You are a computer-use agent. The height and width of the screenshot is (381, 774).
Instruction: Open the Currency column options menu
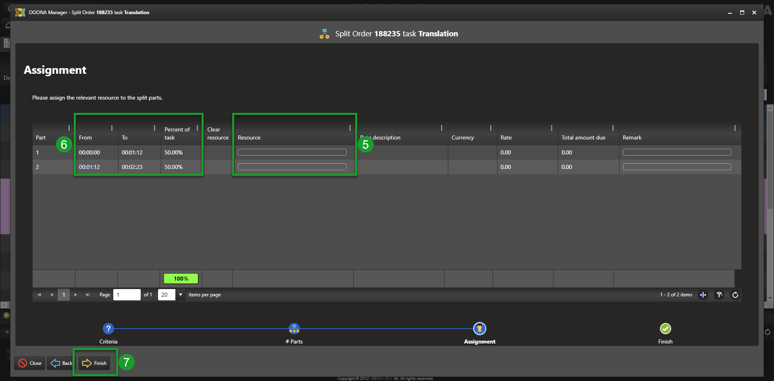[491, 128]
